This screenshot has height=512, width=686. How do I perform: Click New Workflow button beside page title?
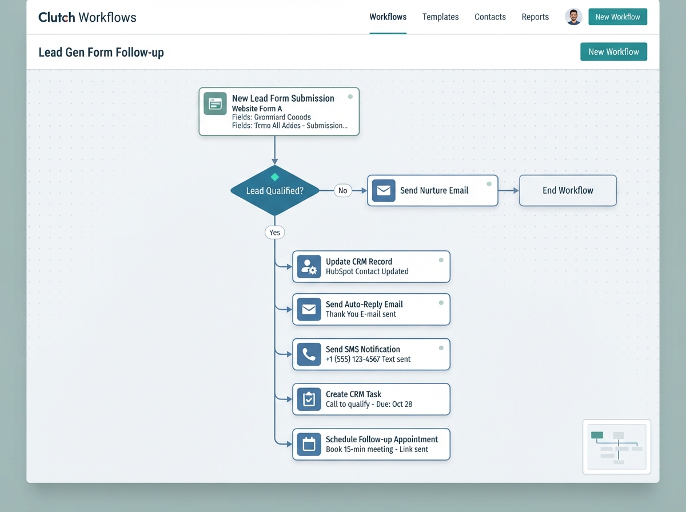pyautogui.click(x=613, y=51)
